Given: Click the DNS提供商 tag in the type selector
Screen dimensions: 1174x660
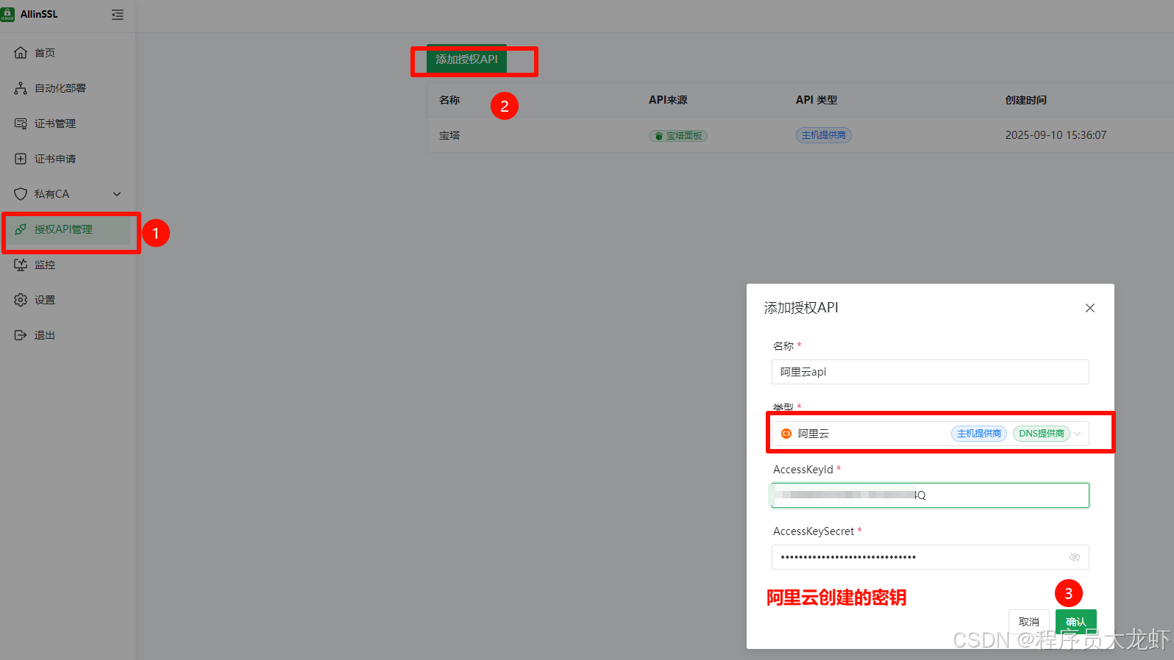Looking at the screenshot, I should 1042,434.
